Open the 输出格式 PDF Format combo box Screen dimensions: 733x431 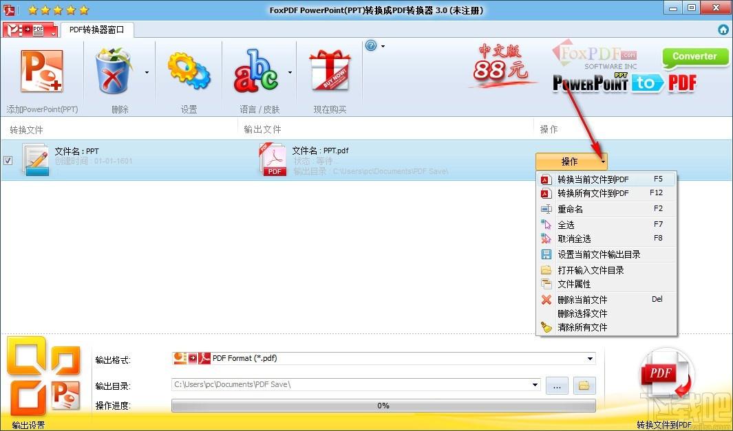pos(383,359)
